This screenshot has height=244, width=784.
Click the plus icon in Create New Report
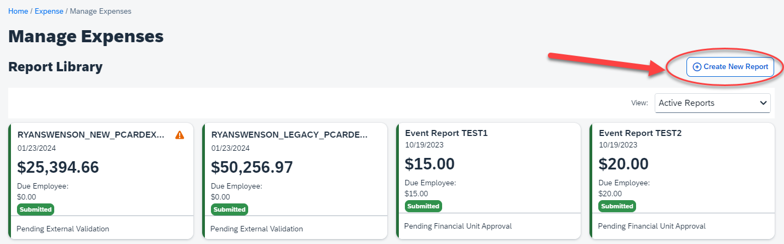[697, 67]
